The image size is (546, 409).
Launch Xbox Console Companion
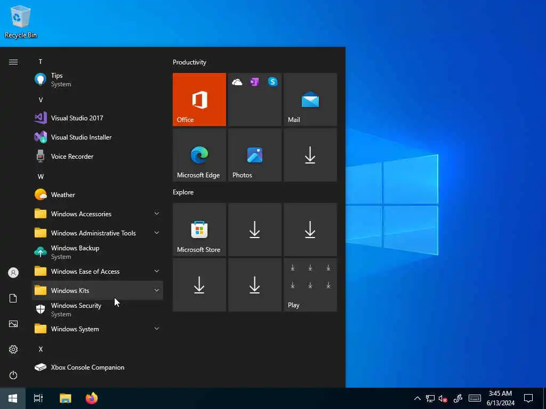pos(98,367)
